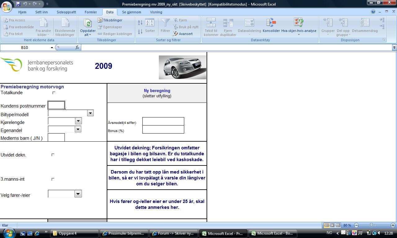Split Tekst til kolonner
The height and width of the screenshot is (238, 397).
click(x=211, y=27)
